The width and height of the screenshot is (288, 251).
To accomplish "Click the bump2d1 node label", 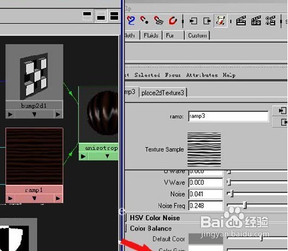I will tap(34, 106).
